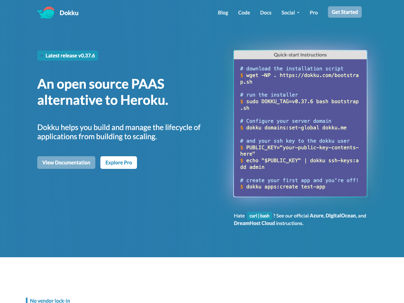Click the dot icon in release badge
Screen dimensions: 404x303
click(x=42, y=56)
